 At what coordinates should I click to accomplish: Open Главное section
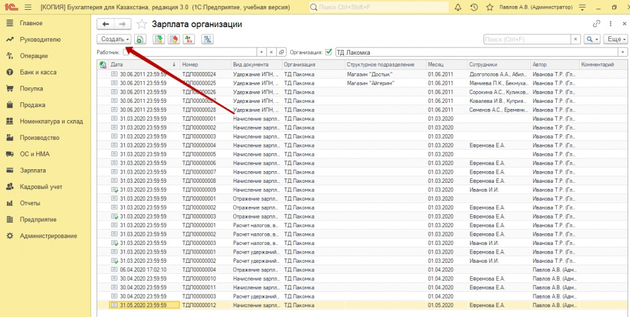click(x=31, y=23)
